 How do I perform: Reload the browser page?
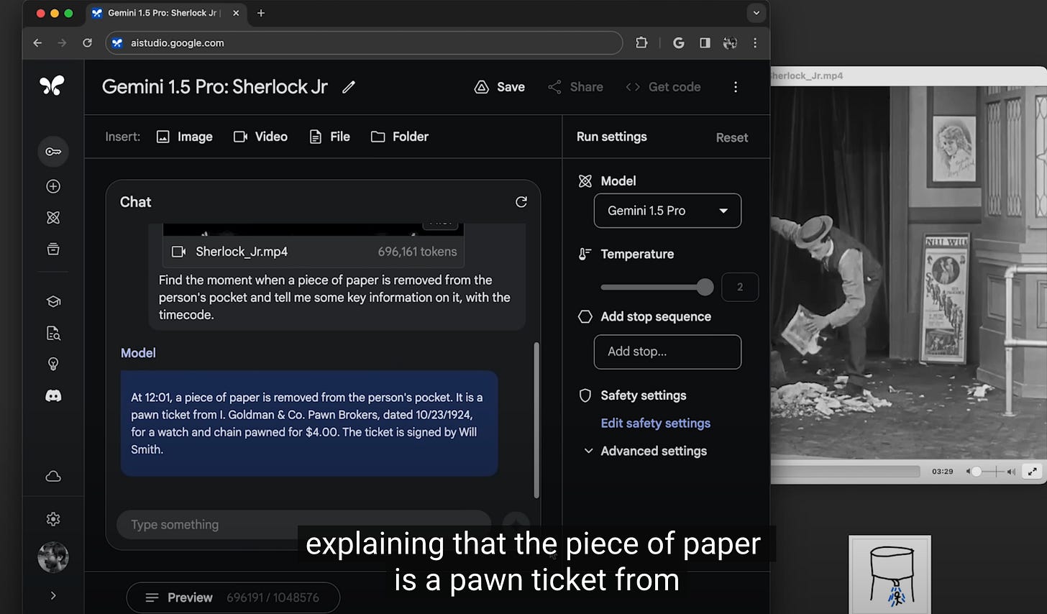(x=87, y=43)
